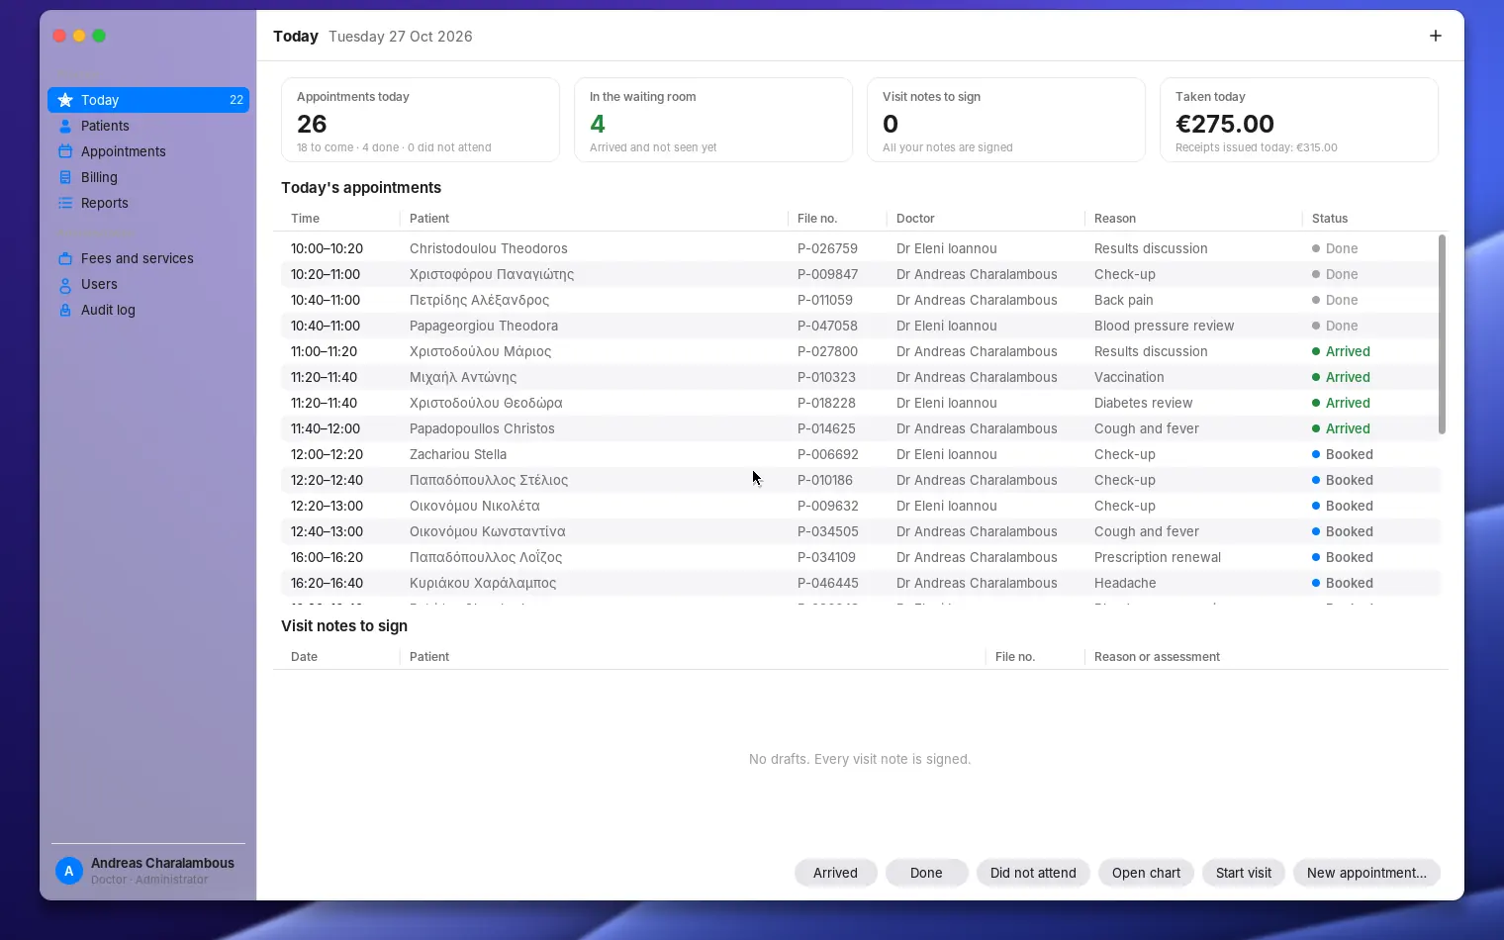Sort by the Reason column header
The width and height of the screenshot is (1504, 940).
1193,219
